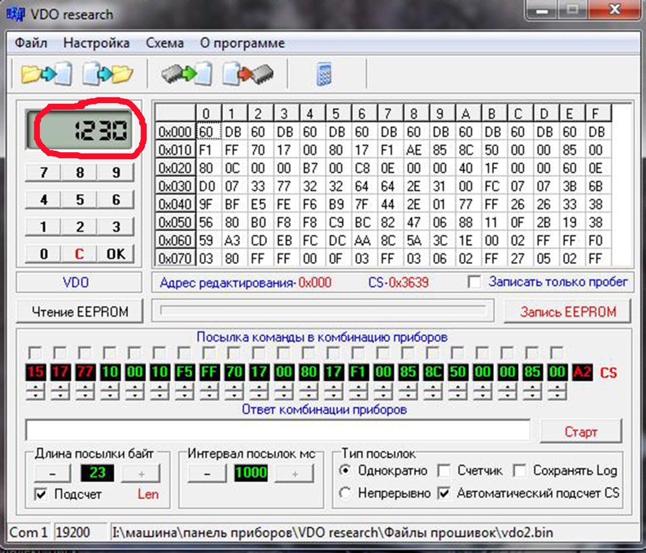Screen dimensions: 646x553
Task: Click keypad digit 0
Action: pos(43,254)
